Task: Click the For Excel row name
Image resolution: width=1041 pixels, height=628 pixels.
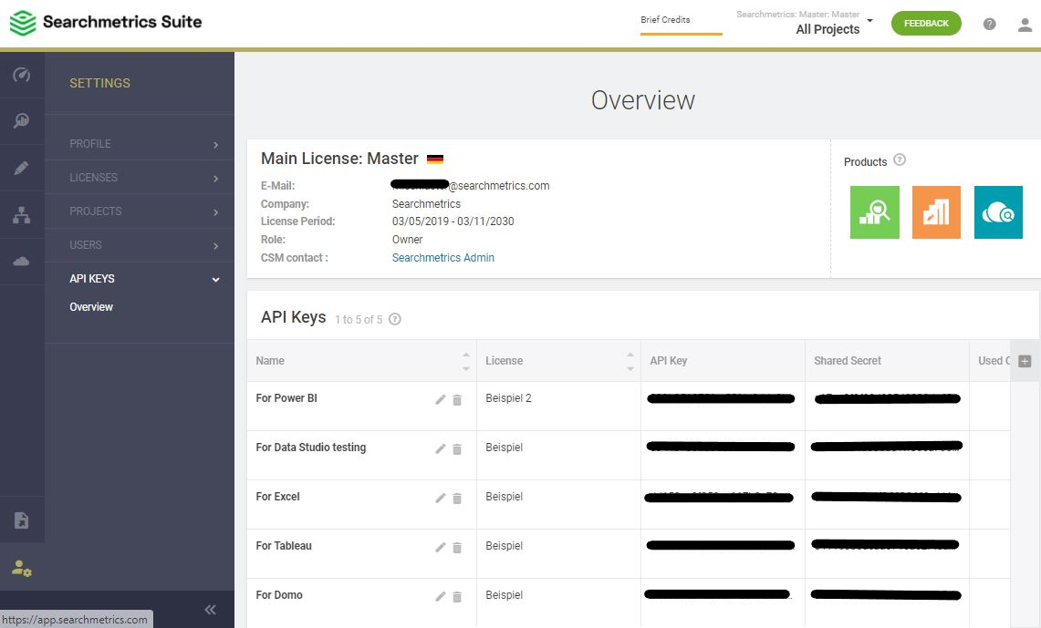Action: point(277,497)
